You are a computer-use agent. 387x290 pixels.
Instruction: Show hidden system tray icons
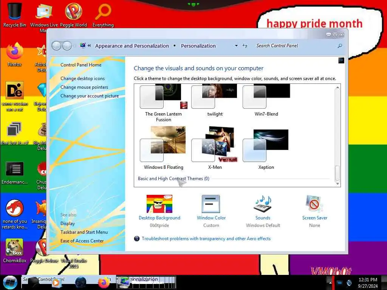(330, 283)
